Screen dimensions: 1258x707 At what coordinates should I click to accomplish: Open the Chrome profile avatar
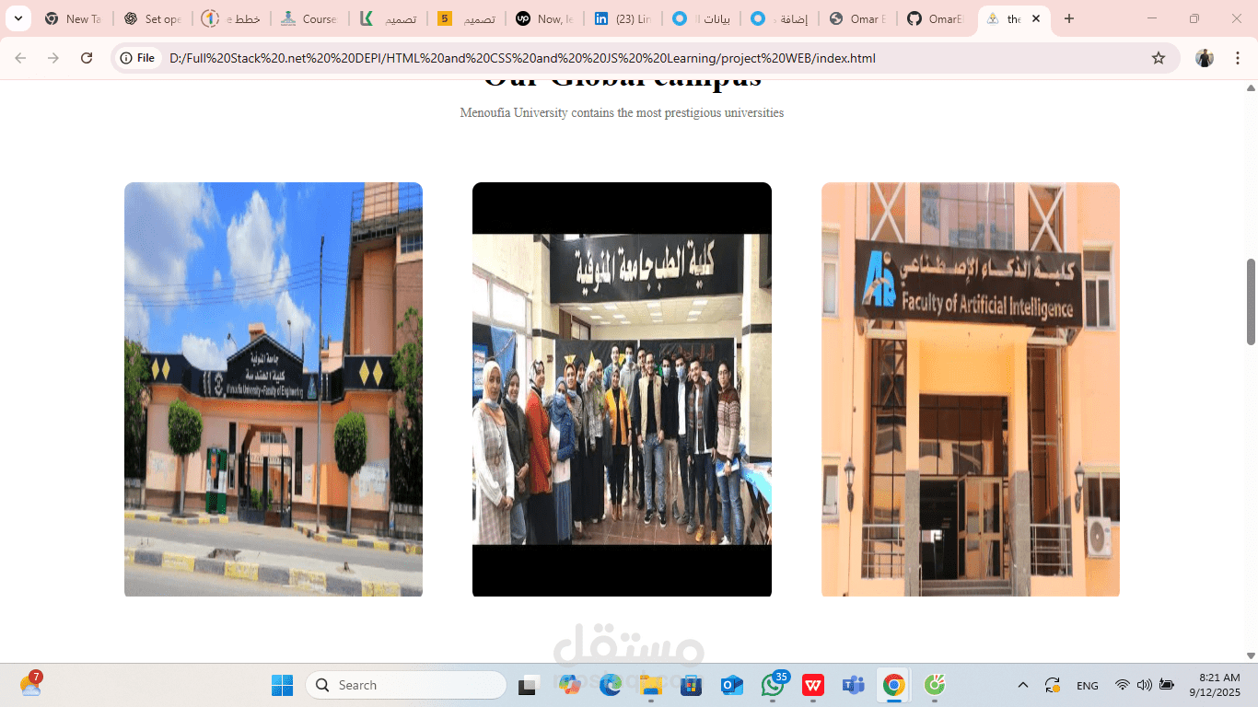(1205, 58)
